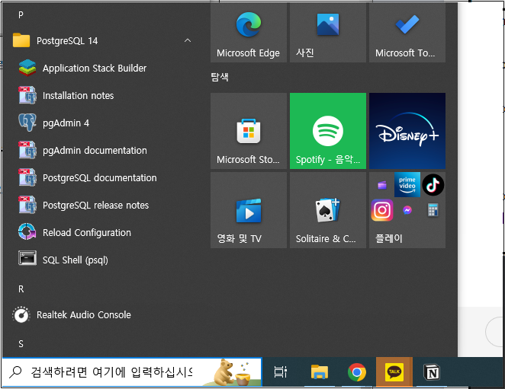Image resolution: width=505 pixels, height=389 pixels.
Task: Click the magnifier search icon in taskbar
Action: tap(15, 372)
